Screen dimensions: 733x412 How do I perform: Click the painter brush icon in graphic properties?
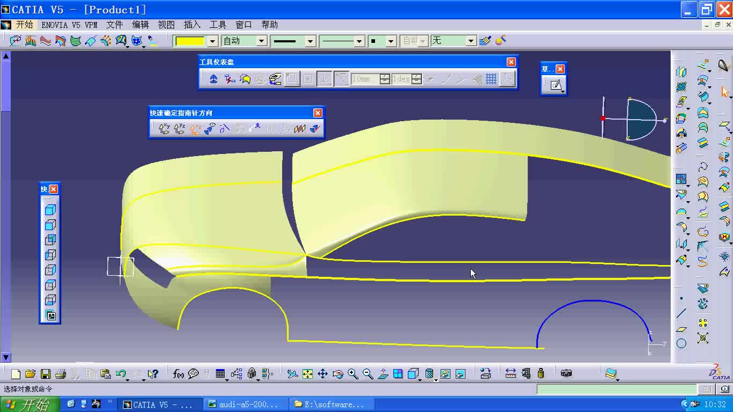[x=485, y=40]
